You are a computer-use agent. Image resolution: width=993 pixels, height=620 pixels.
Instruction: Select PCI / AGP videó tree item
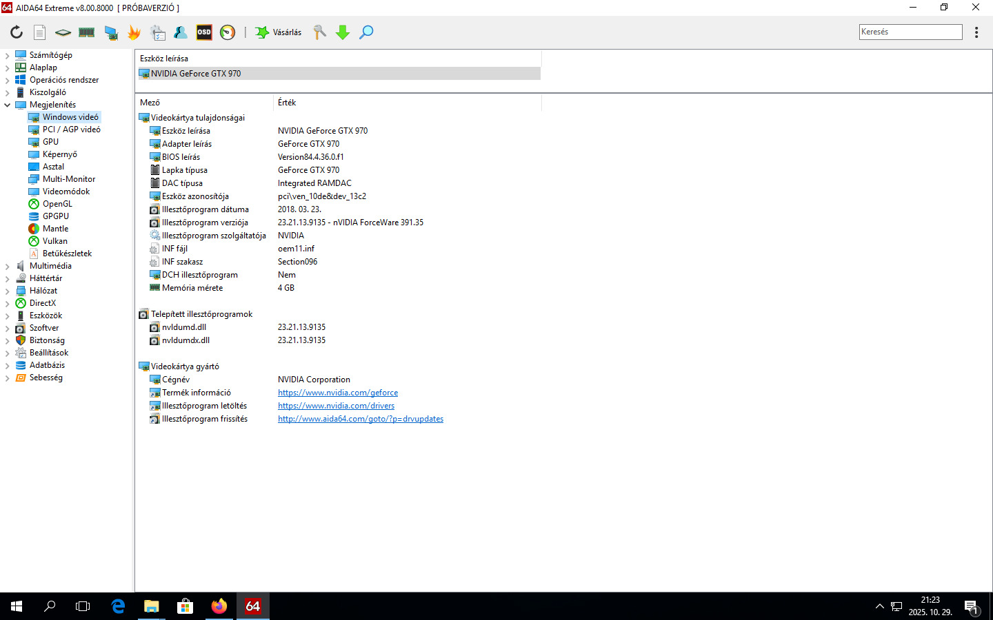[71, 130]
